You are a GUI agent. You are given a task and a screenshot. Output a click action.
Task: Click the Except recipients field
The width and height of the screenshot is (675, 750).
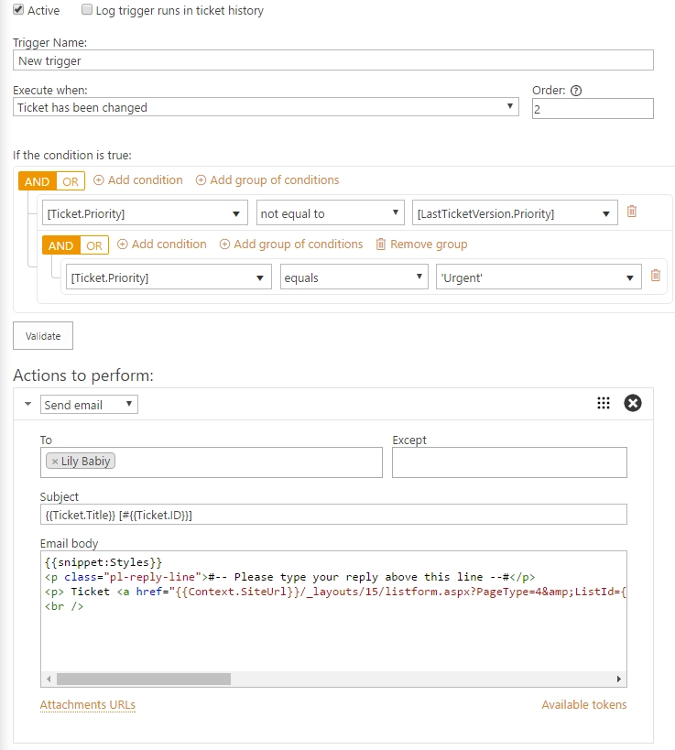coord(509,462)
